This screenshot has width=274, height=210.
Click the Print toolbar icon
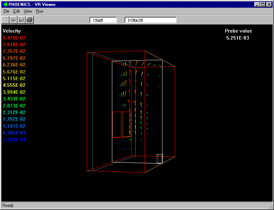point(29,20)
